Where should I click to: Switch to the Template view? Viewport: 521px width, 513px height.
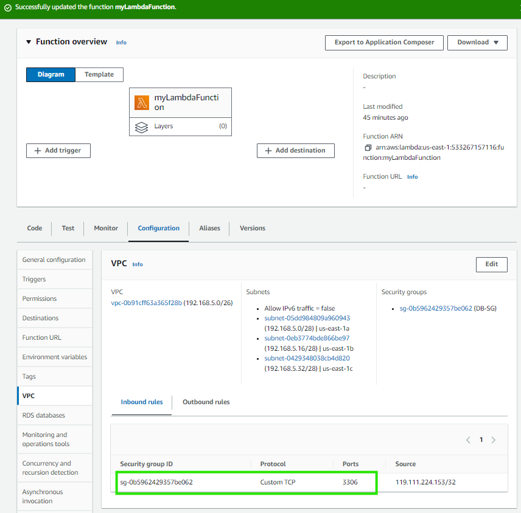[x=99, y=74]
